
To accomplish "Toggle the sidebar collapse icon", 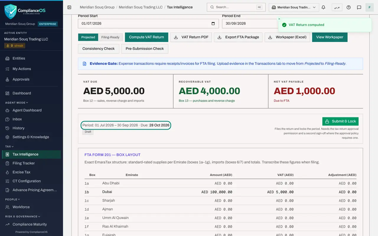I will click(69, 7).
